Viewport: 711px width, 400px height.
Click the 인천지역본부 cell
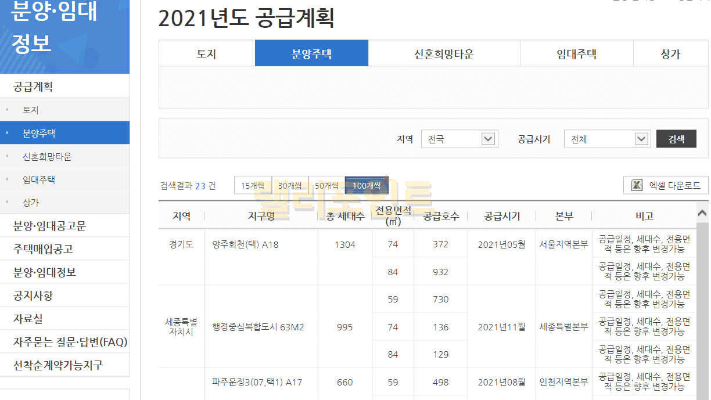(563, 382)
